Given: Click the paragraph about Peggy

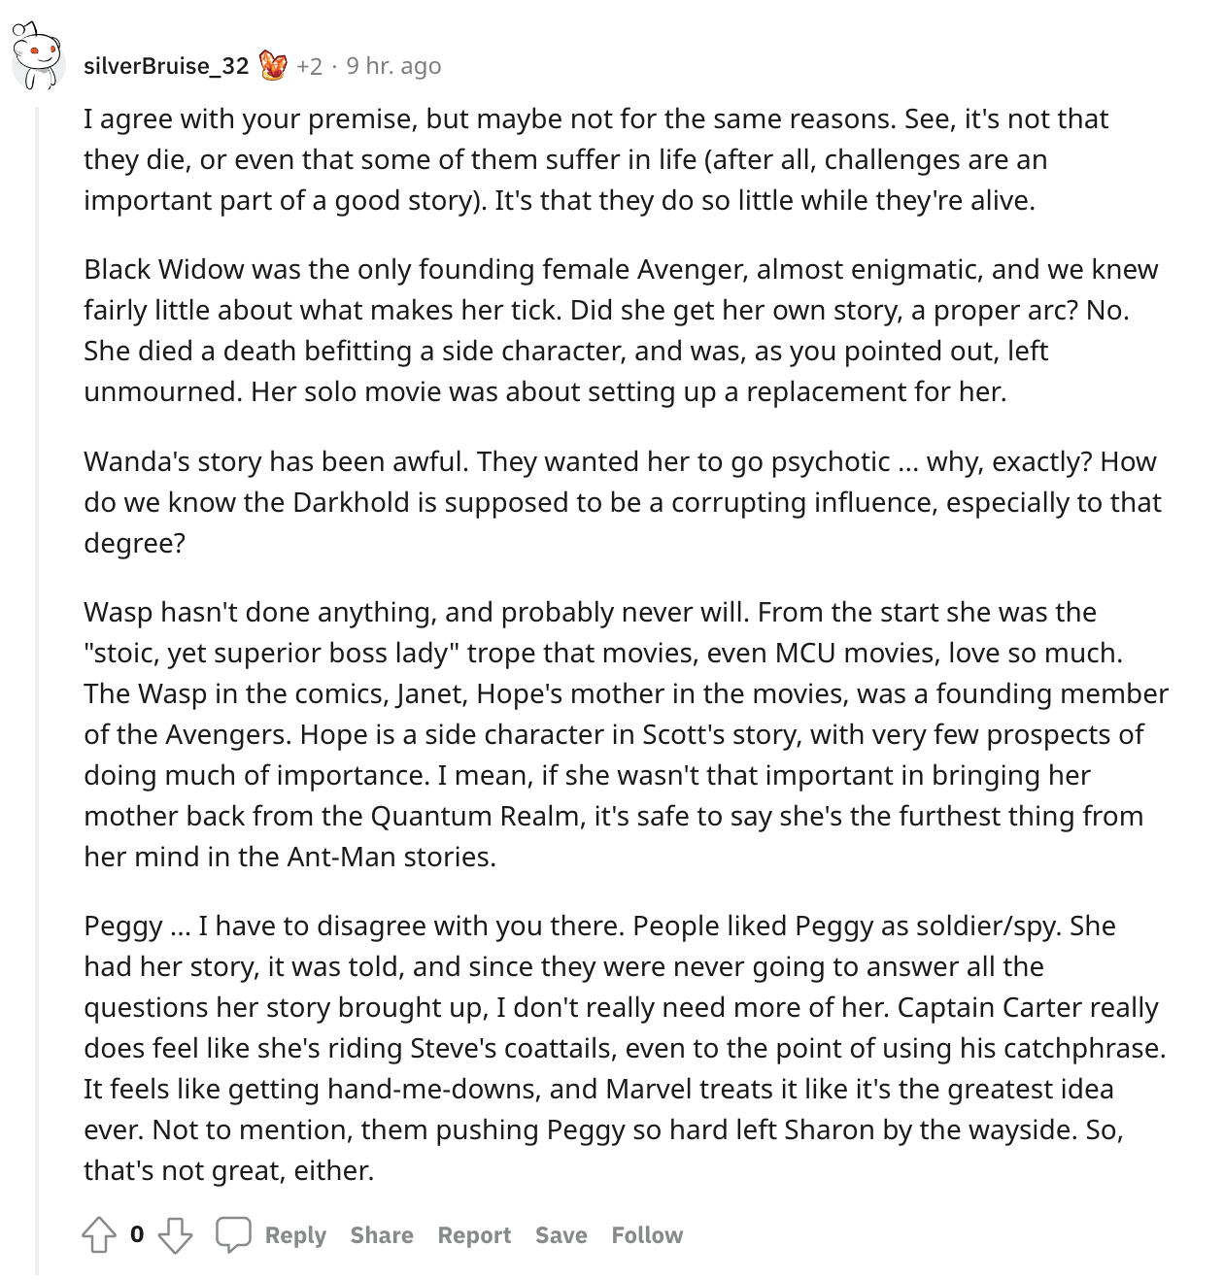Looking at the screenshot, I should (624, 1048).
